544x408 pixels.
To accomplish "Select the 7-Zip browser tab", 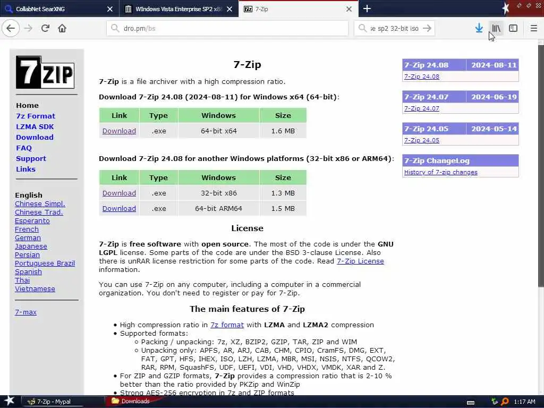I will tap(299, 8).
